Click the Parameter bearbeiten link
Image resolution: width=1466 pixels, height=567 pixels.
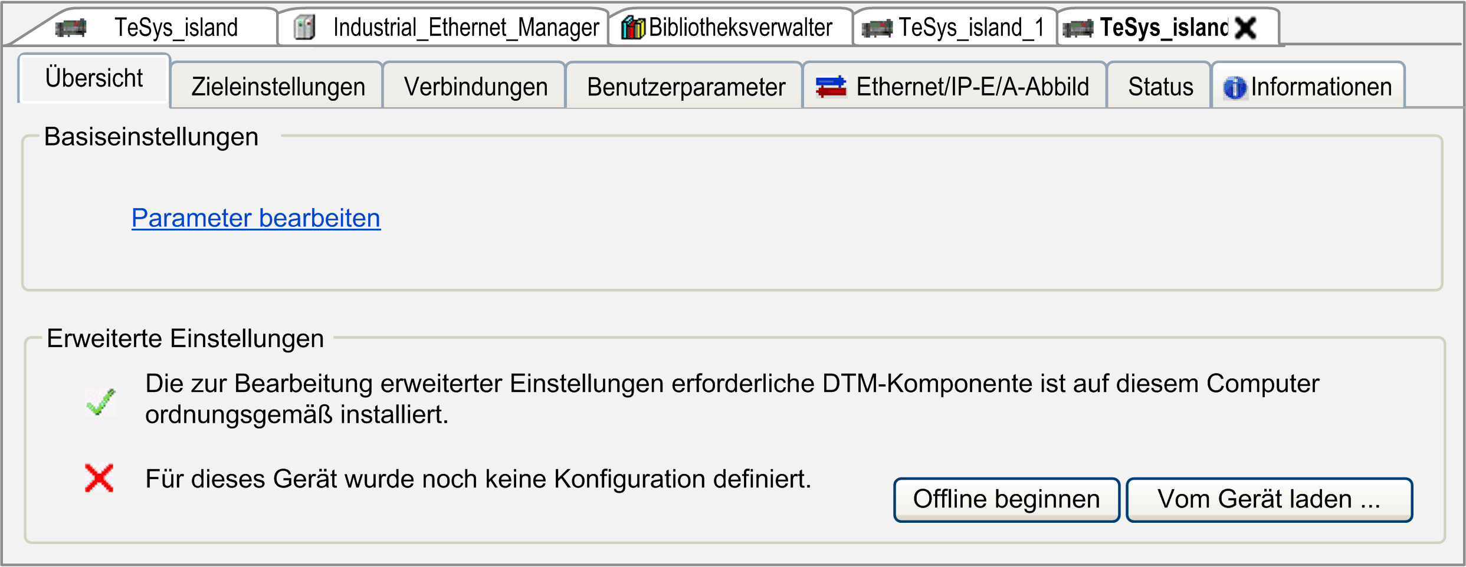[x=256, y=218]
